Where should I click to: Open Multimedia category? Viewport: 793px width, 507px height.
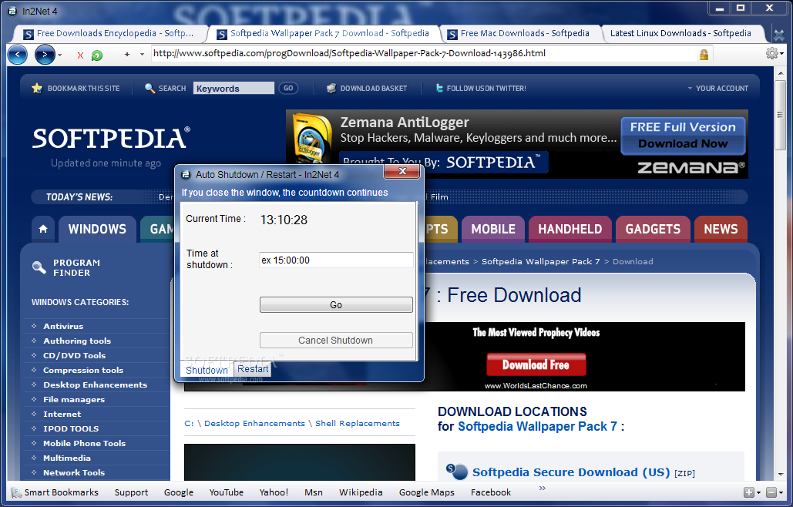click(67, 458)
